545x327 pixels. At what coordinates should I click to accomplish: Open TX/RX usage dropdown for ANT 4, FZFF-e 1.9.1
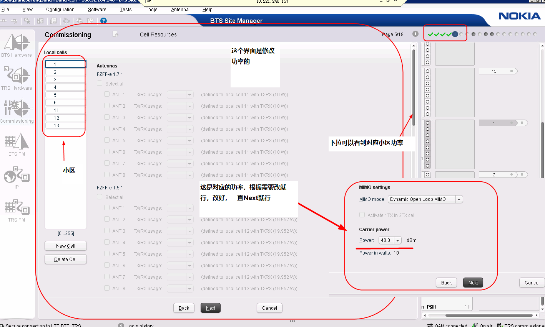point(180,243)
